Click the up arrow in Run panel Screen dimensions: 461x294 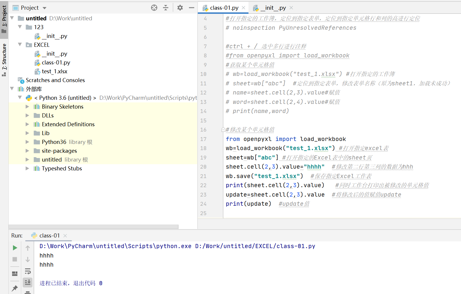click(x=28, y=248)
